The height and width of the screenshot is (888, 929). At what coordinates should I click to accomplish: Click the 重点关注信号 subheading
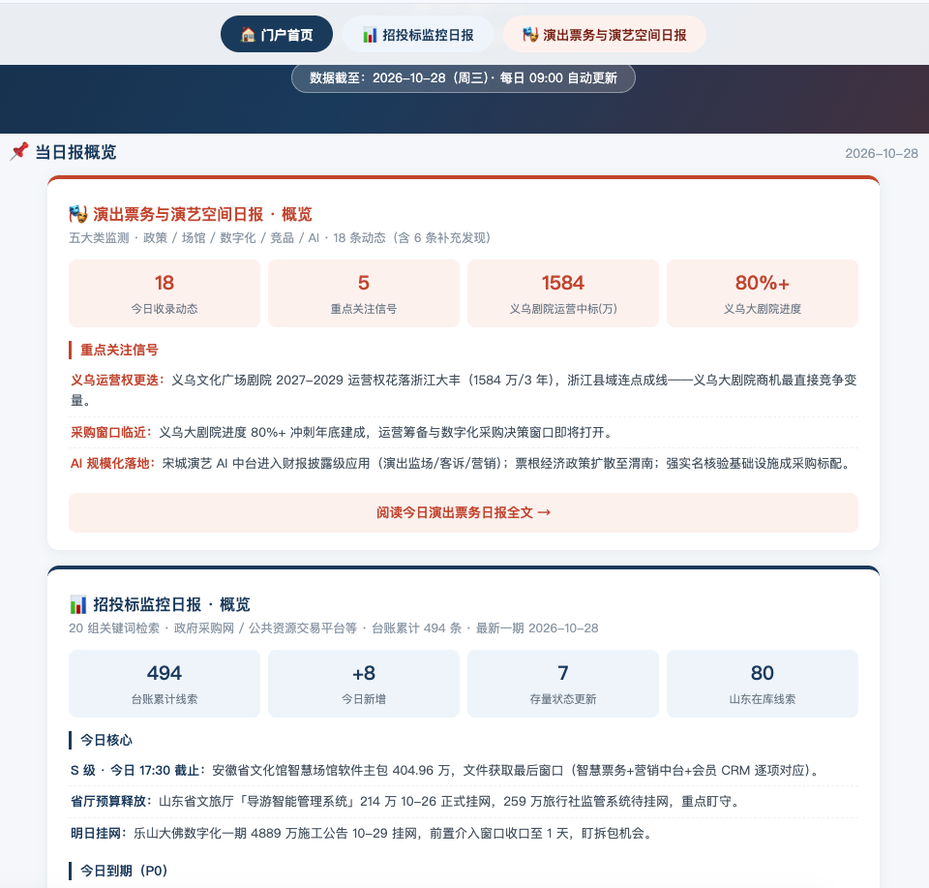119,350
